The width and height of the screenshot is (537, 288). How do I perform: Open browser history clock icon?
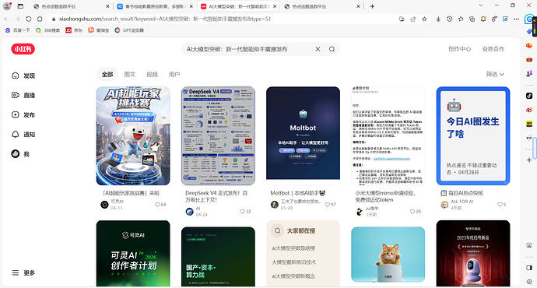click(x=449, y=19)
